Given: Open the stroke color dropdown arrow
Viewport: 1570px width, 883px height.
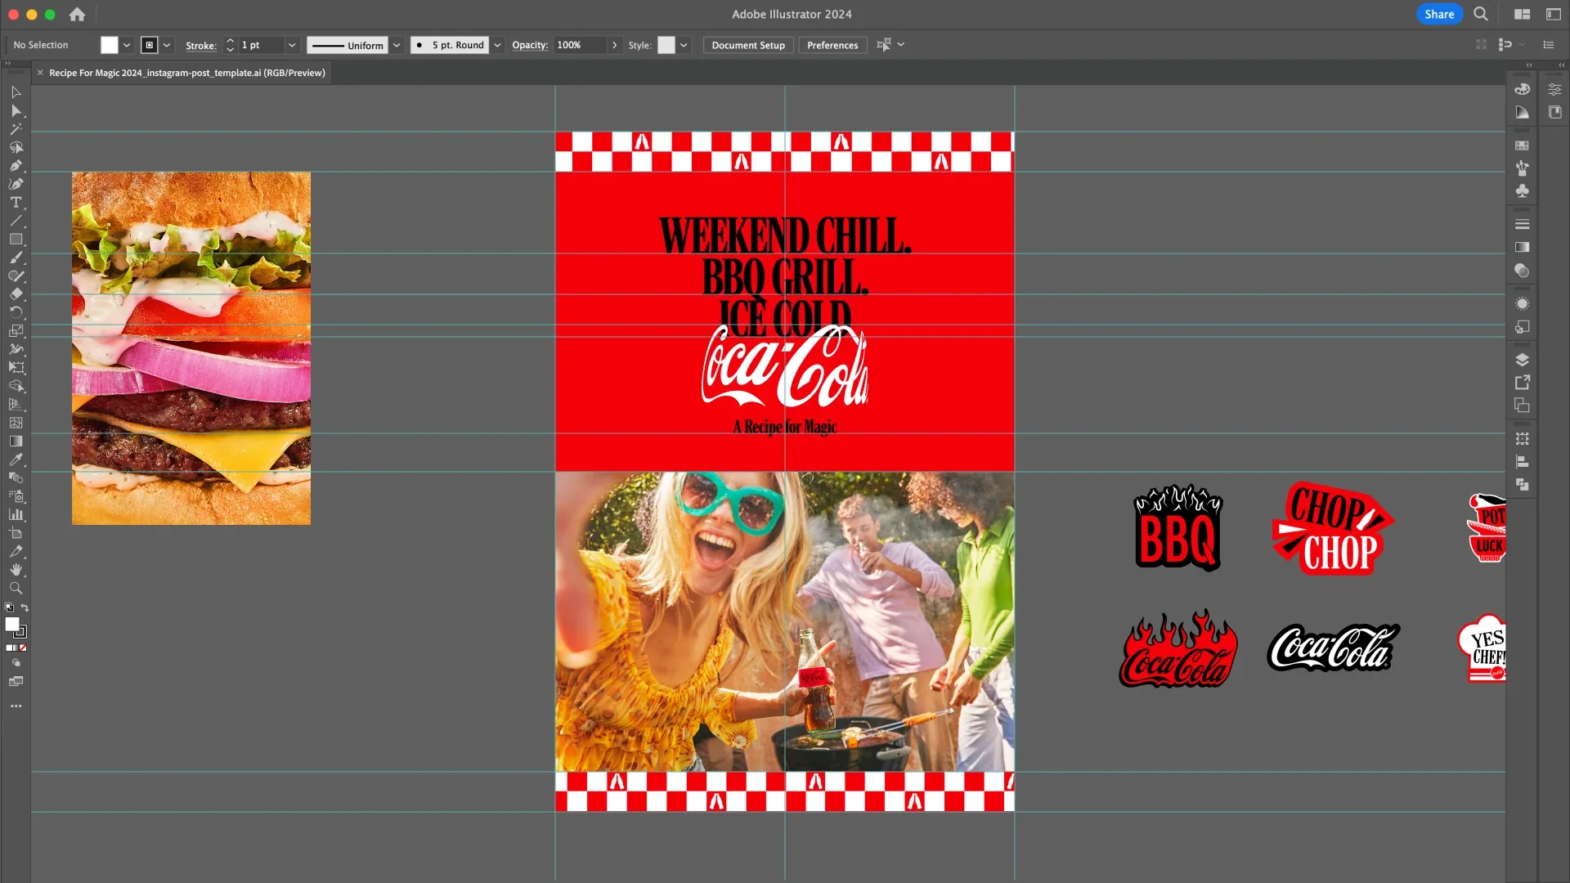Looking at the screenshot, I should tap(167, 45).
